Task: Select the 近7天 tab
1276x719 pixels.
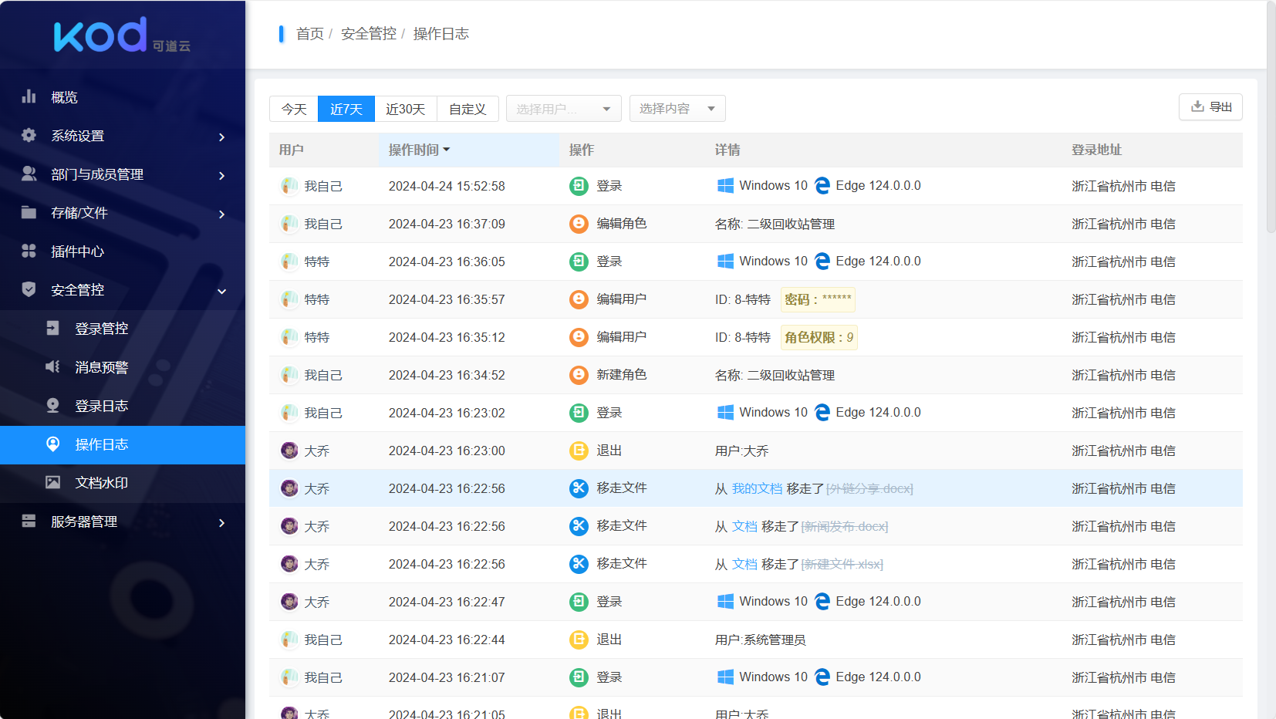Action: [x=346, y=109]
